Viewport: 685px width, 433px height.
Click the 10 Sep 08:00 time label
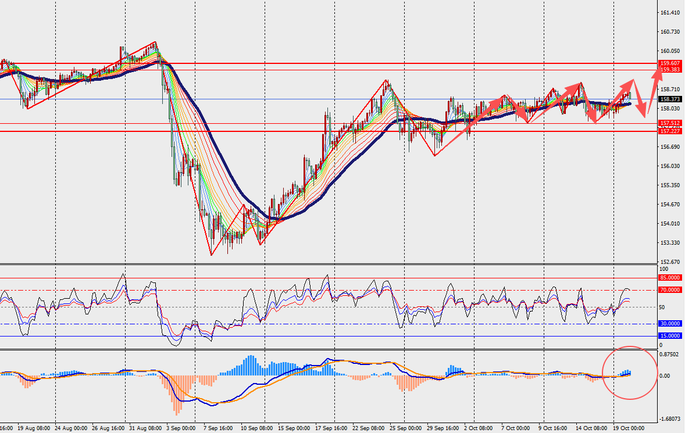[257, 428]
